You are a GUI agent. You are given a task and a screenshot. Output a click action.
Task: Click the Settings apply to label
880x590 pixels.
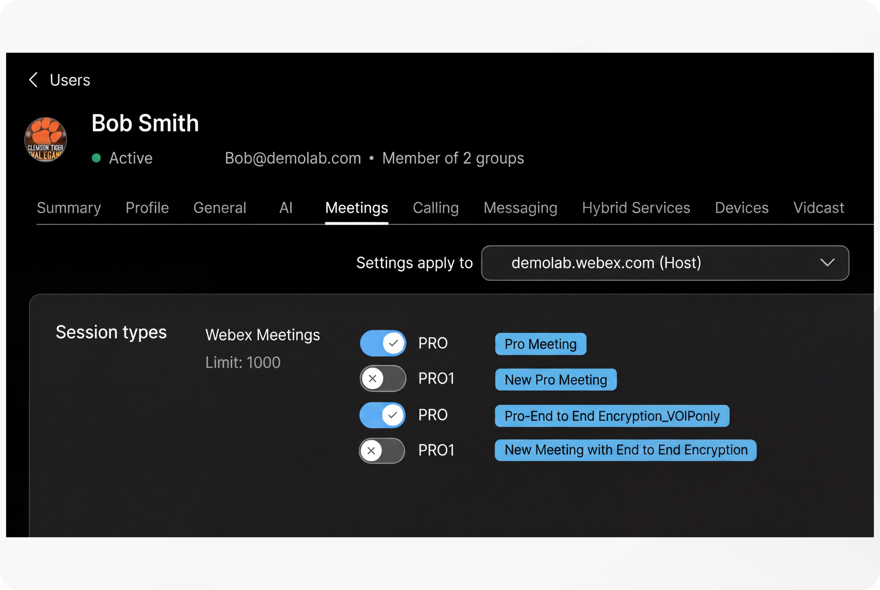click(414, 263)
